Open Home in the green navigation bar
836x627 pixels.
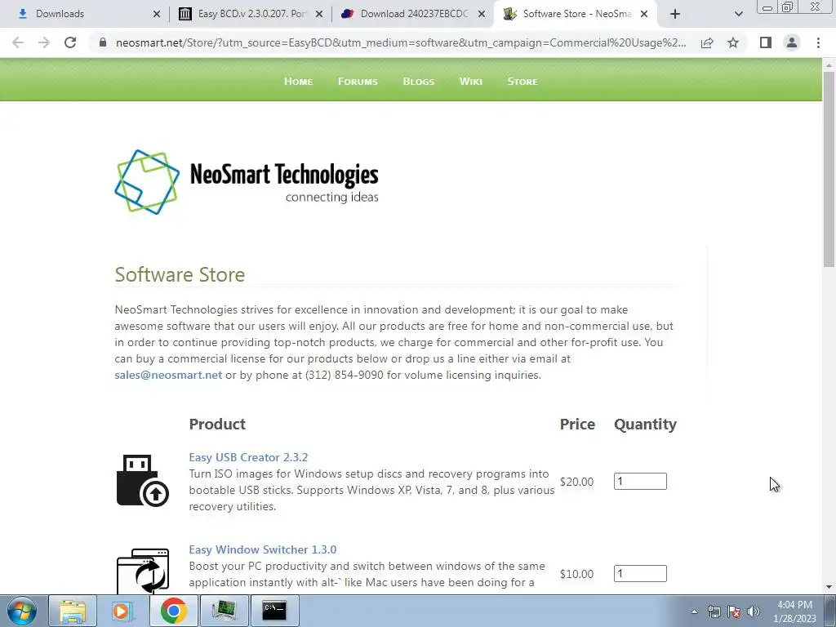pyautogui.click(x=298, y=82)
